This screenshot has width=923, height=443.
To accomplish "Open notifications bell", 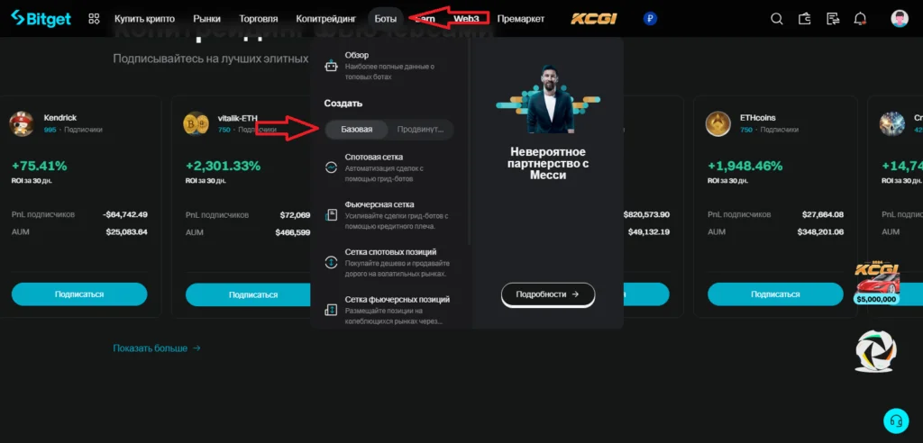I will [860, 18].
